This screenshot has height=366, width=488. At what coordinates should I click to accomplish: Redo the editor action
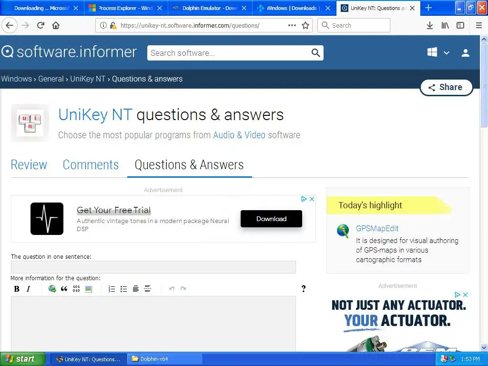[x=183, y=289]
